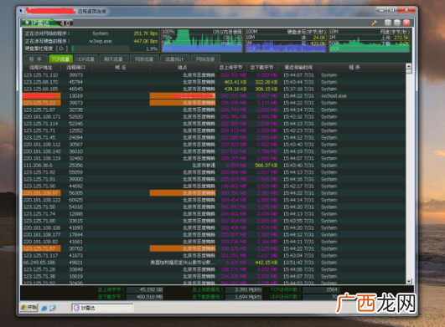Select row with IP 123.125.71.38
This screenshot has height=327, width=445.
tap(214, 276)
